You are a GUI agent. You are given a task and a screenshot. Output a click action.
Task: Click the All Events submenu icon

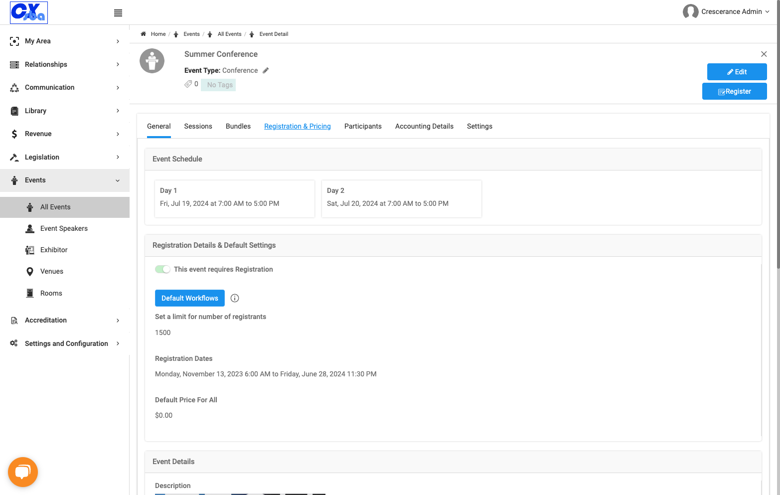click(30, 207)
